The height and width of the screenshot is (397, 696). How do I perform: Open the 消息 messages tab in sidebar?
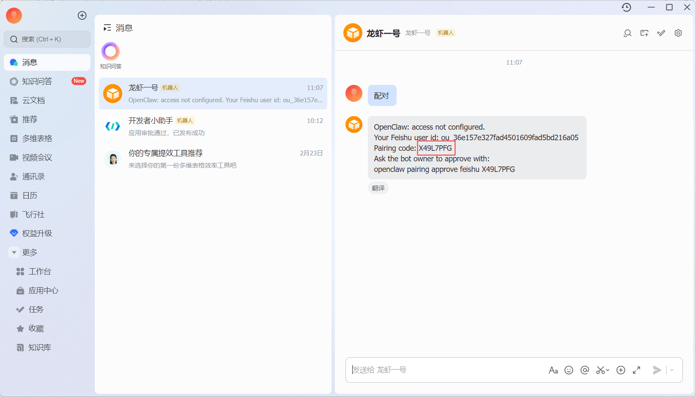pyautogui.click(x=47, y=63)
